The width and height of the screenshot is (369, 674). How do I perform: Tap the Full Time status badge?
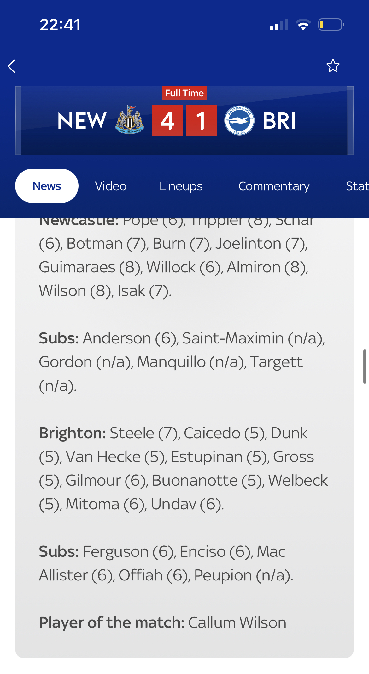[184, 93]
